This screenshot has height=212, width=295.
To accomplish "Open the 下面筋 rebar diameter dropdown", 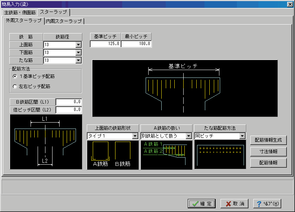I will pos(78,53).
